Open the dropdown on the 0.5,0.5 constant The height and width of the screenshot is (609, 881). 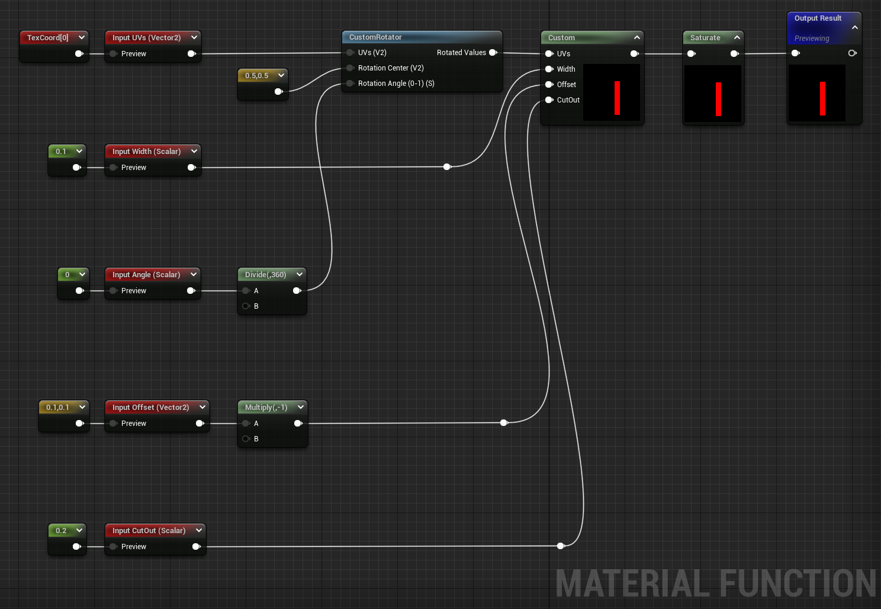point(281,75)
